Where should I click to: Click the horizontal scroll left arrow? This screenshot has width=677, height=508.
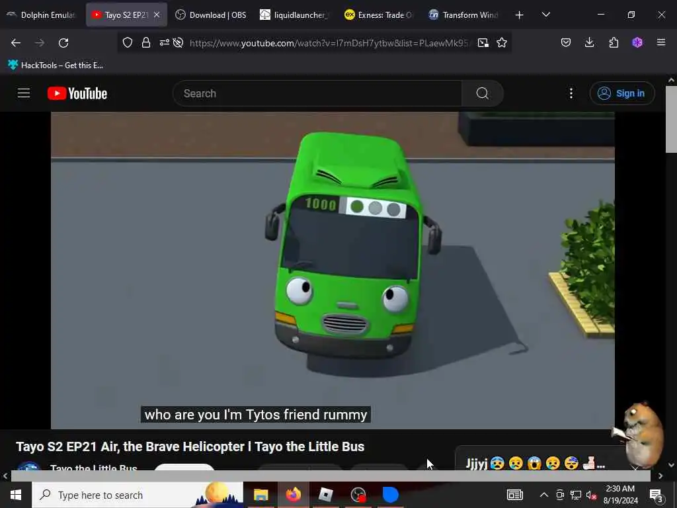click(5, 476)
